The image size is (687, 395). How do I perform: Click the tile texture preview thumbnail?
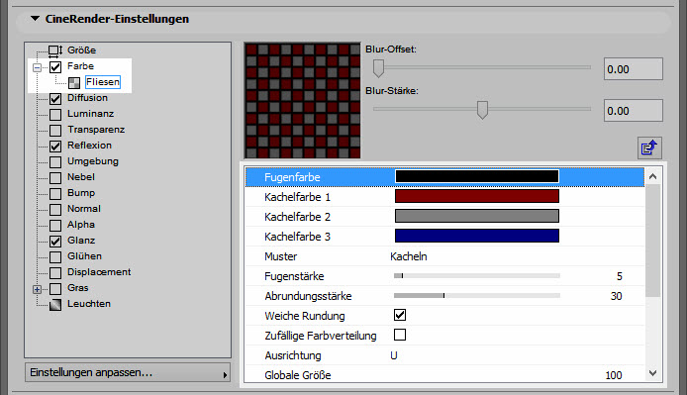(302, 100)
